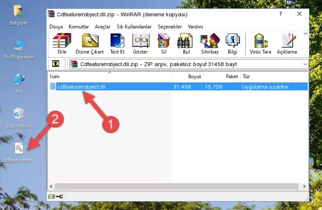The image size is (322, 210).
Task: Click the drive icon in status bar
Action: [52, 197]
